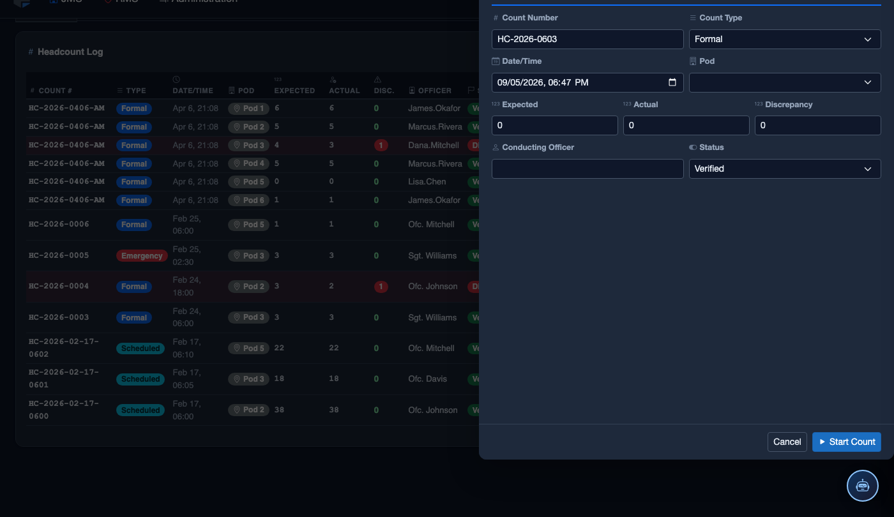Click the Formal badge for HC-2026-0006
This screenshot has height=517, width=894.
134,225
